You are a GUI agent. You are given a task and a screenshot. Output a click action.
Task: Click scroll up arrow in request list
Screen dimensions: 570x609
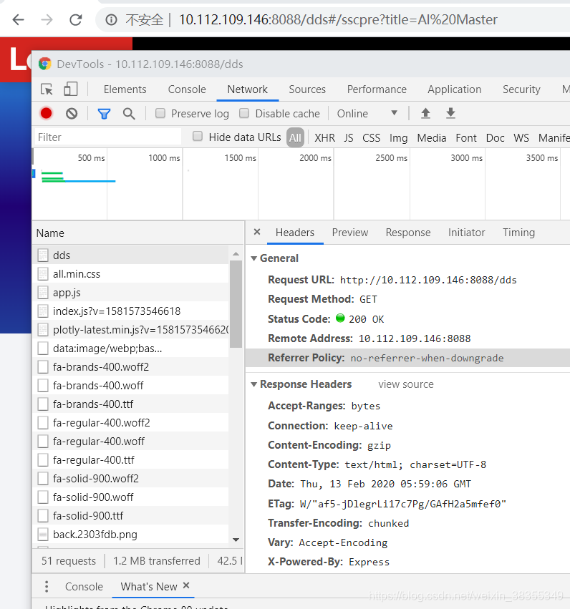236,253
